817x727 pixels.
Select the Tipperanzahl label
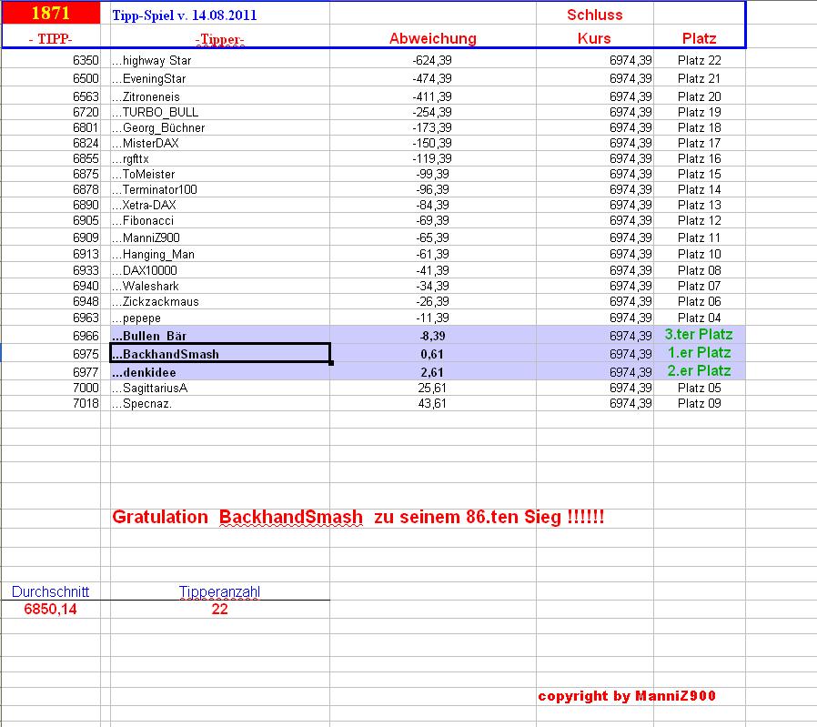click(x=219, y=592)
